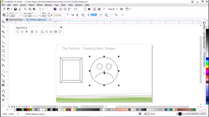Toggle the No Color swatch in palette
209x117 pixels.
[15, 110]
